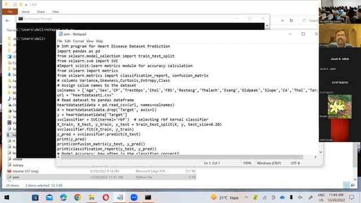Switch to File Explorer in taskbar
The height and width of the screenshot is (203, 361).
[91, 197]
